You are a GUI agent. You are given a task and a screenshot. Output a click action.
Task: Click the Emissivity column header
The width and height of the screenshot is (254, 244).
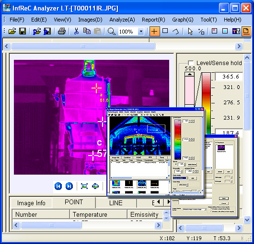[x=145, y=214]
